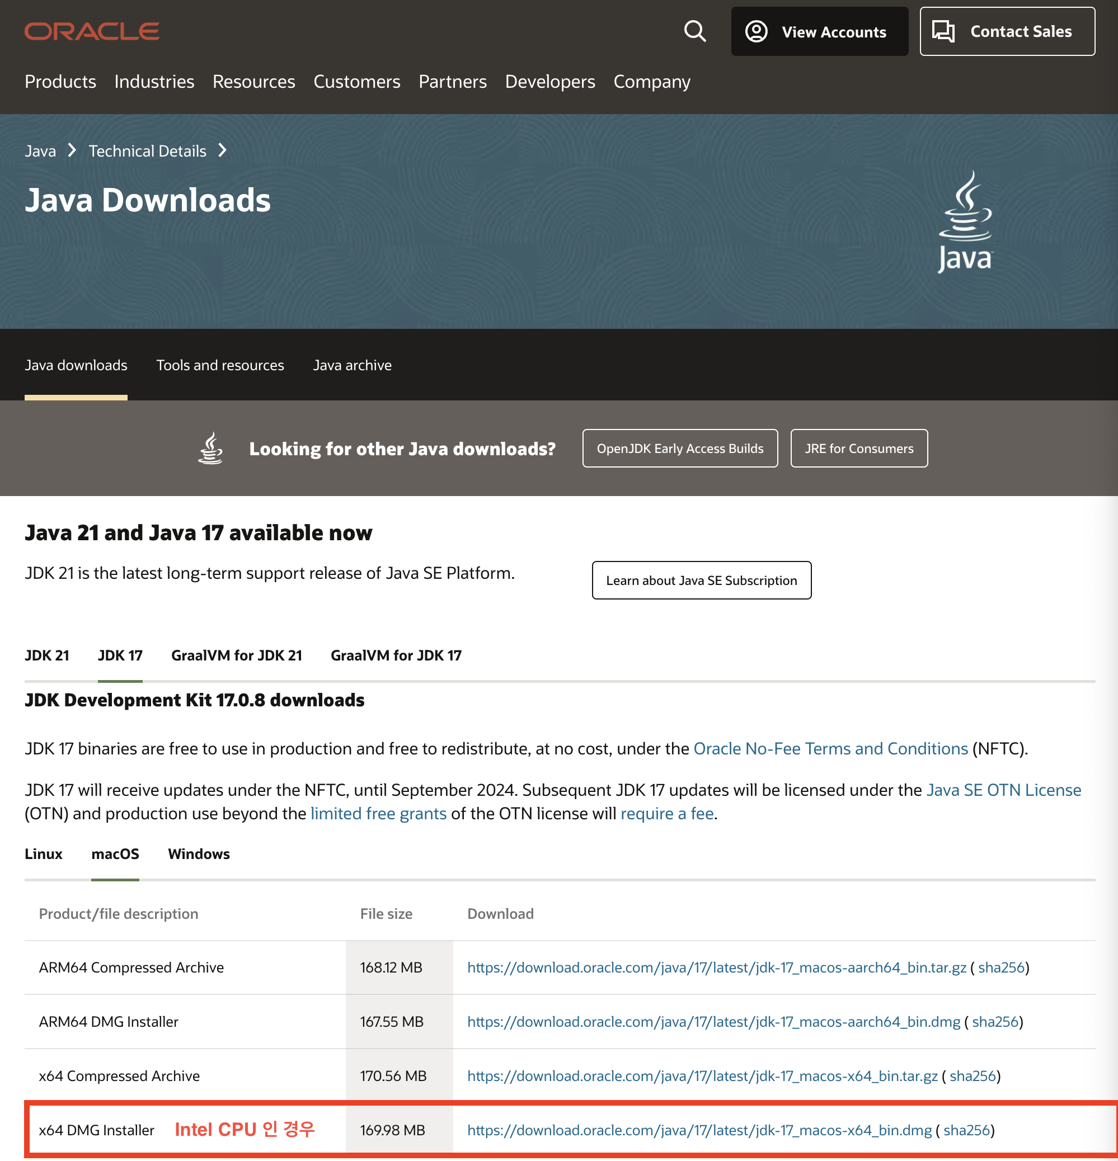Image resolution: width=1118 pixels, height=1161 pixels.
Task: Select GraalVM for JDK 17 tab
Action: [x=396, y=655]
